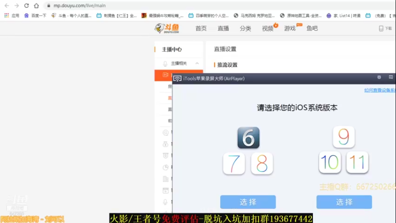Open 如何查看设备系 help link
This screenshot has width=396, height=223.
tap(380, 90)
